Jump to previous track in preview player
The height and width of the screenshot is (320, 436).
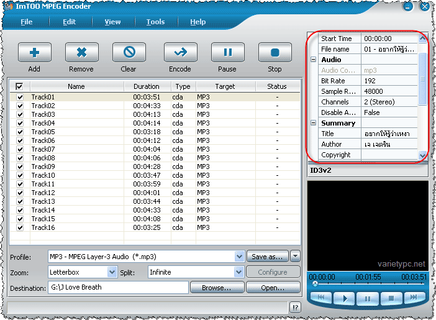tap(320, 298)
